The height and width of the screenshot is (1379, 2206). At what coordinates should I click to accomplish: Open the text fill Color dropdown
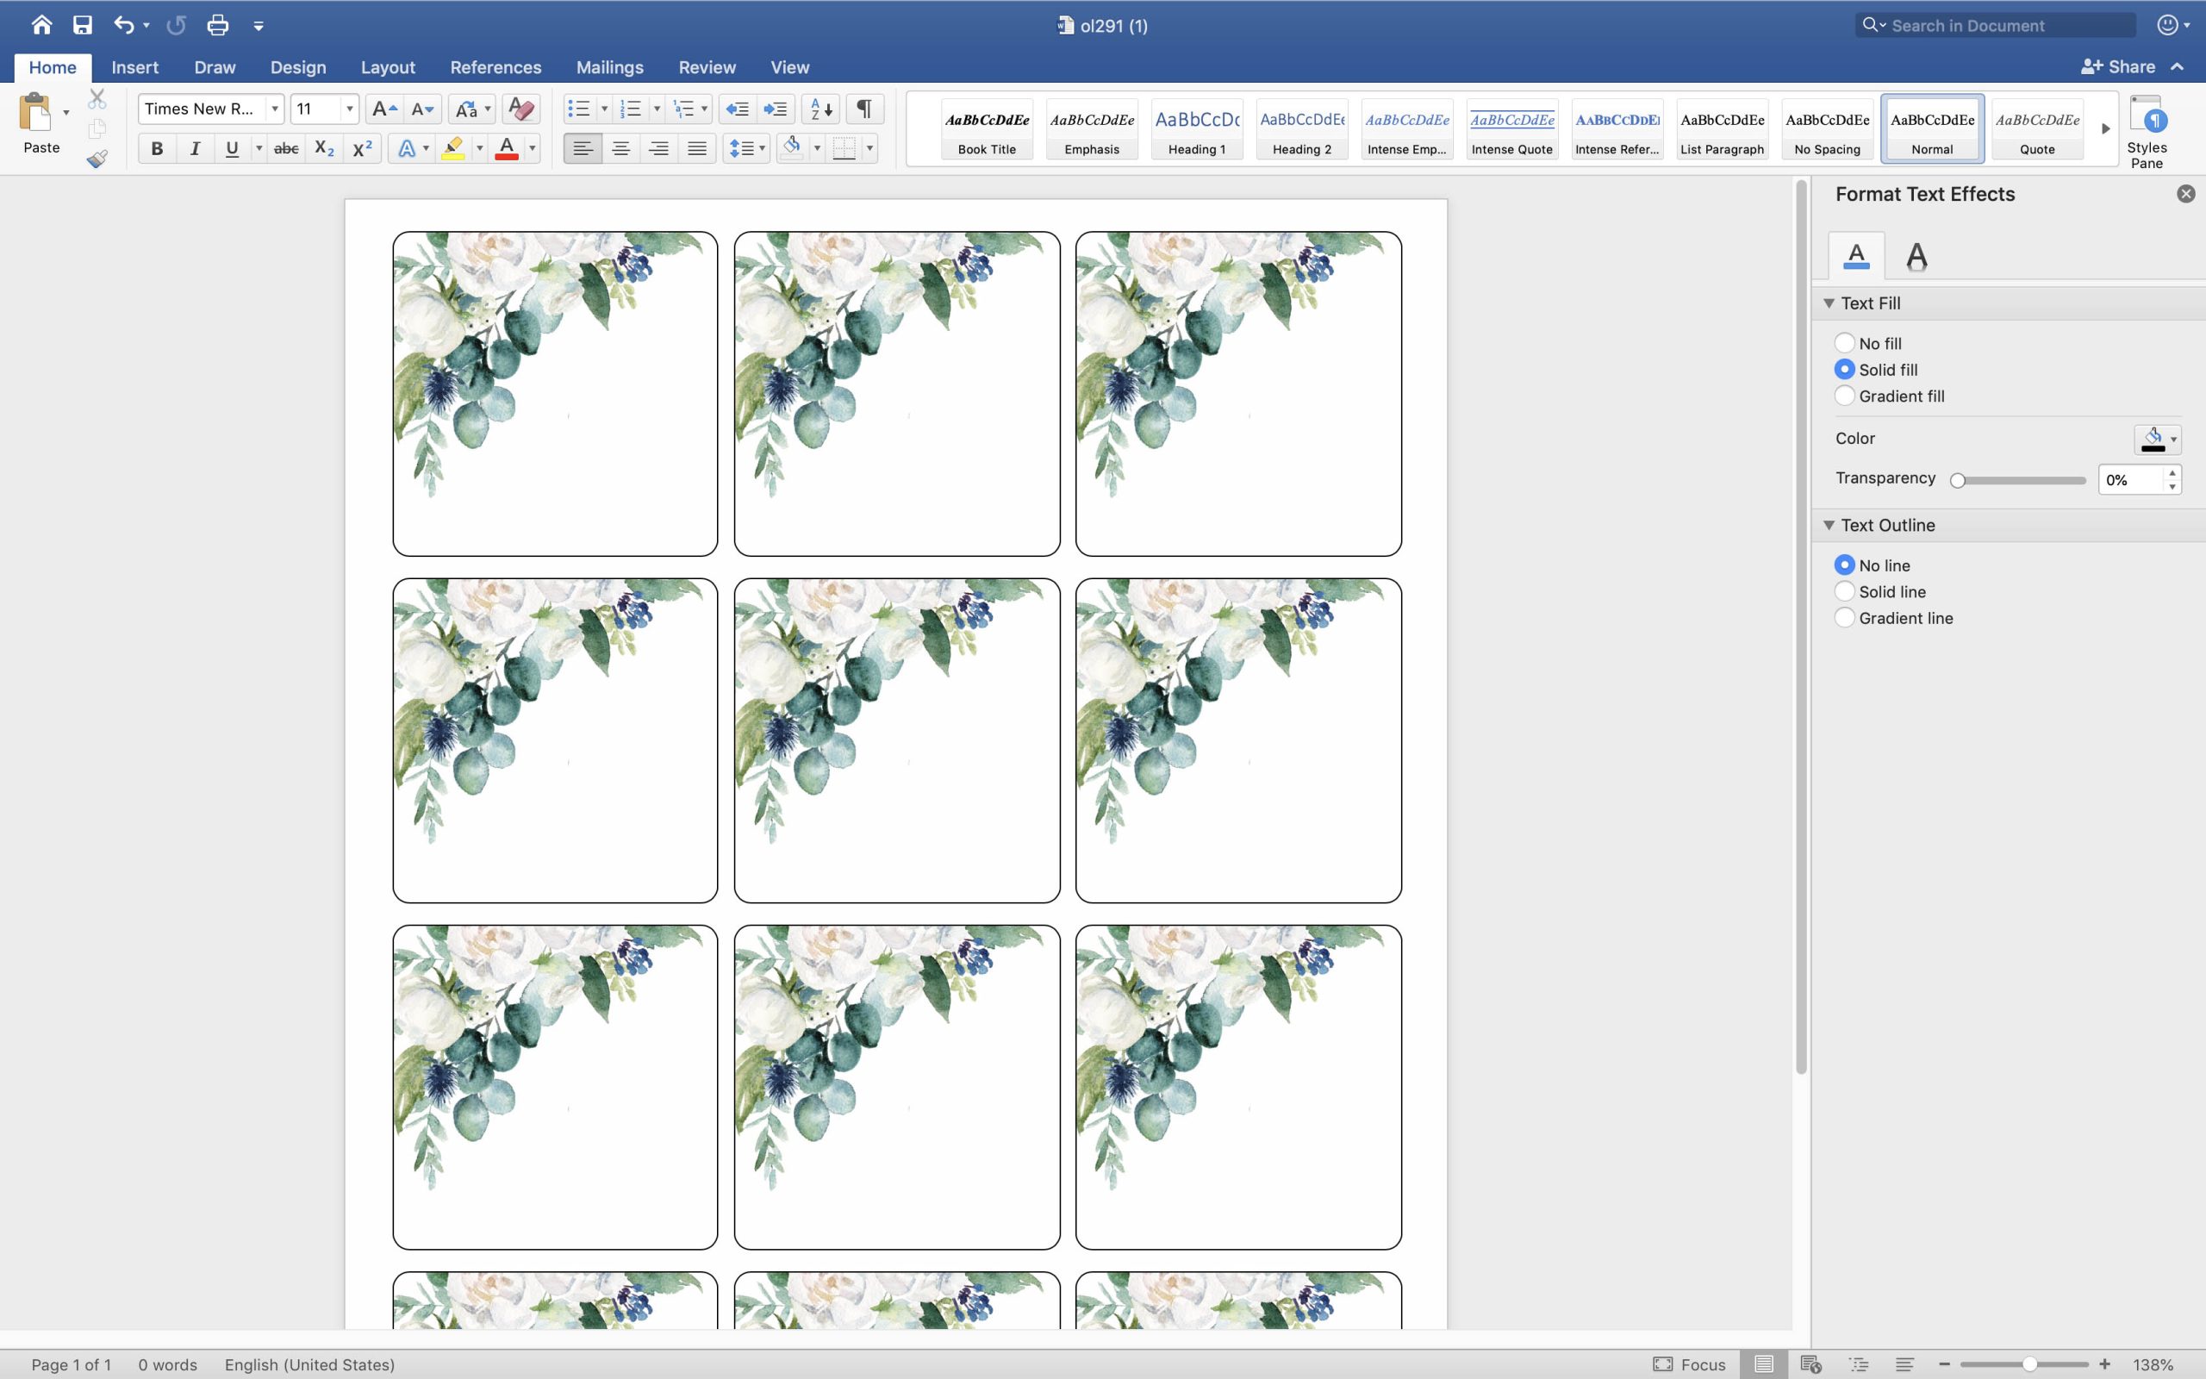(2157, 439)
